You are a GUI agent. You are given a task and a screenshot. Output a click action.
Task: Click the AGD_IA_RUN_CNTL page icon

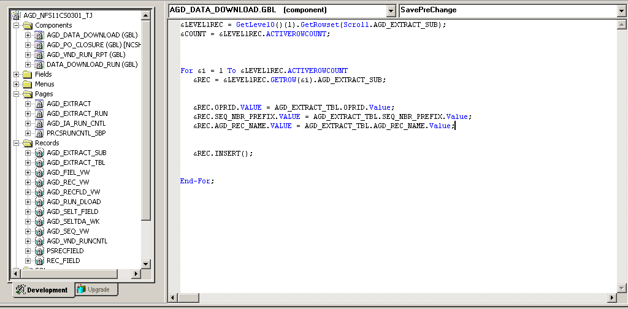pos(39,123)
